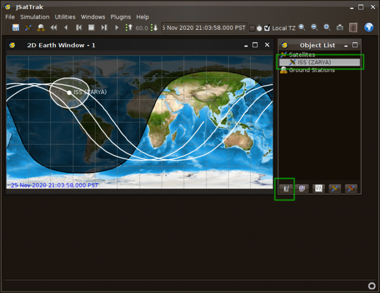Toggle the Local TZ checkbox
The width and height of the screenshot is (380, 293).
[x=267, y=28]
